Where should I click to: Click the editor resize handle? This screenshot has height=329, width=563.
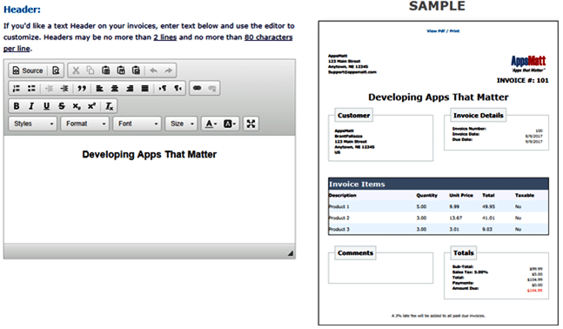[291, 253]
